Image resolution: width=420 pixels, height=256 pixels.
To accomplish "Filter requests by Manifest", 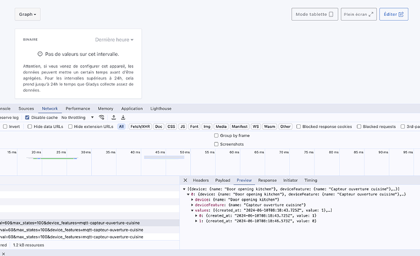I will [240, 127].
